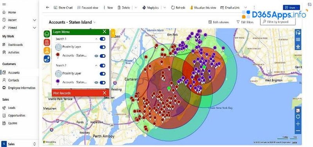
Task: Toggle Search 2 Proximity Layer switch
Action: (103, 74)
